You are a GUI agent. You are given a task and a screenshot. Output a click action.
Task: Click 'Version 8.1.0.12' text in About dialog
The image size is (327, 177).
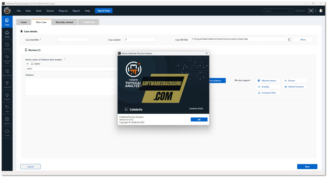point(126,120)
